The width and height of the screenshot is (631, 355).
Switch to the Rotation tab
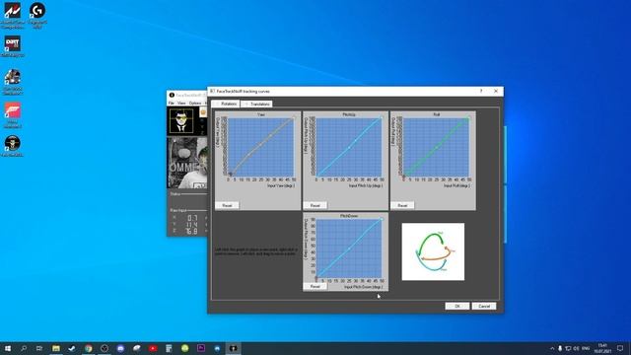[226, 104]
